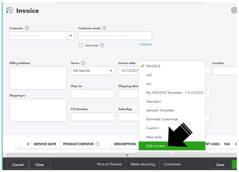Click the Invoice date field
The image size is (239, 172).
click(x=129, y=71)
